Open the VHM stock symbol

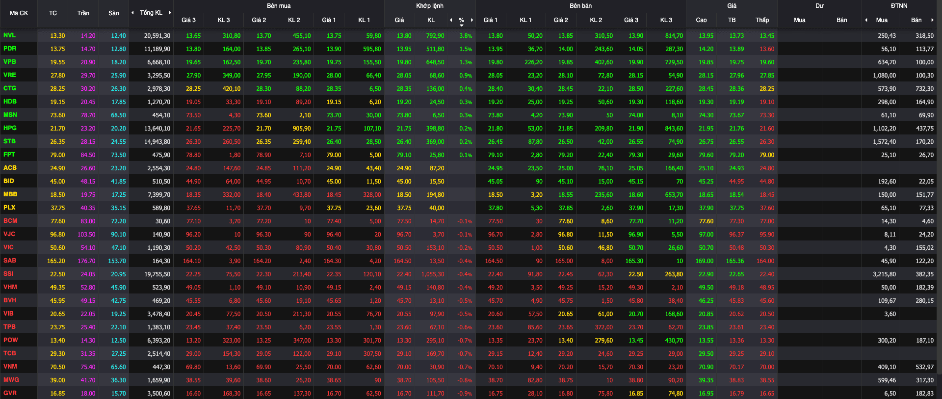click(x=10, y=287)
